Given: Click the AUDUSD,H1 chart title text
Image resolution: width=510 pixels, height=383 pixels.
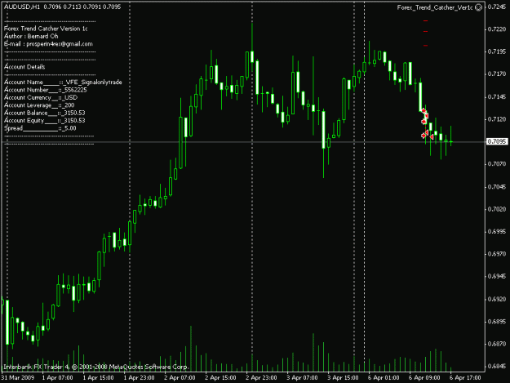Looking at the screenshot, I should click(21, 7).
